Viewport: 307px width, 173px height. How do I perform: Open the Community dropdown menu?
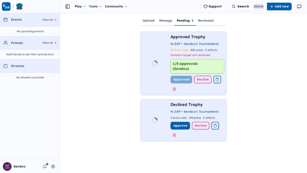tap(116, 7)
